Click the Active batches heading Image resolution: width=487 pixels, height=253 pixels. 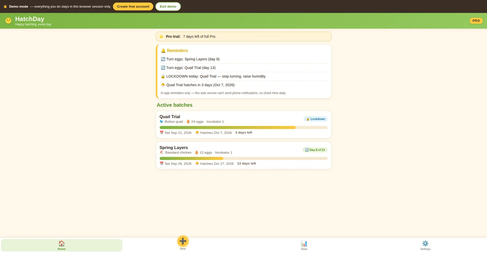[x=175, y=105]
